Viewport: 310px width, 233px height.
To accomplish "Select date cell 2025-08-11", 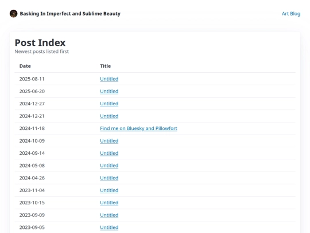I will coord(32,79).
